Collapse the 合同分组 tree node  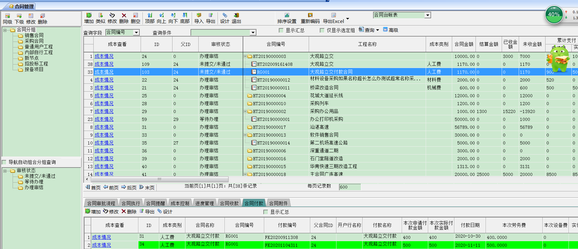pyautogui.click(x=5, y=30)
